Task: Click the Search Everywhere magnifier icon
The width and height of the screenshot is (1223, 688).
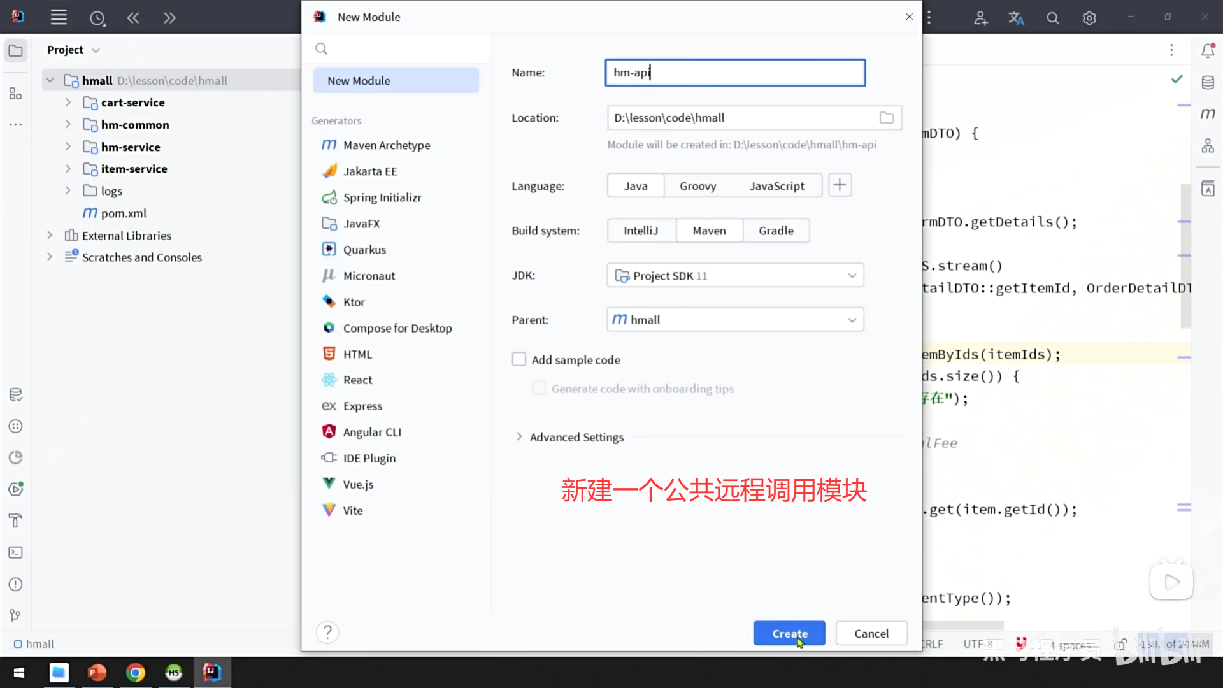Action: coord(1052,17)
